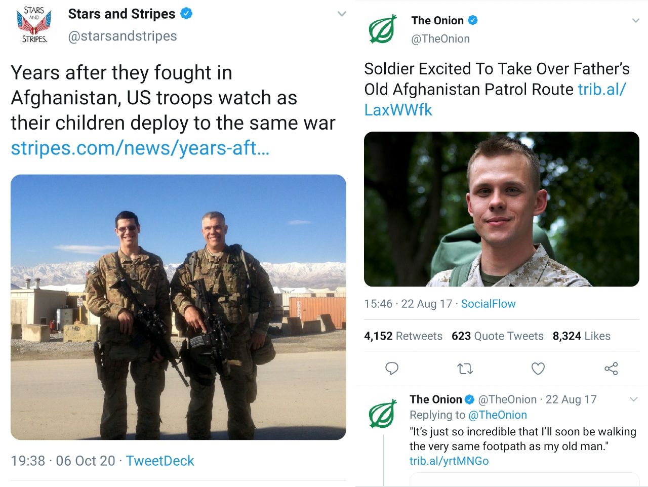View the 4,152 Retweets list
The height and width of the screenshot is (487, 648).
click(403, 336)
